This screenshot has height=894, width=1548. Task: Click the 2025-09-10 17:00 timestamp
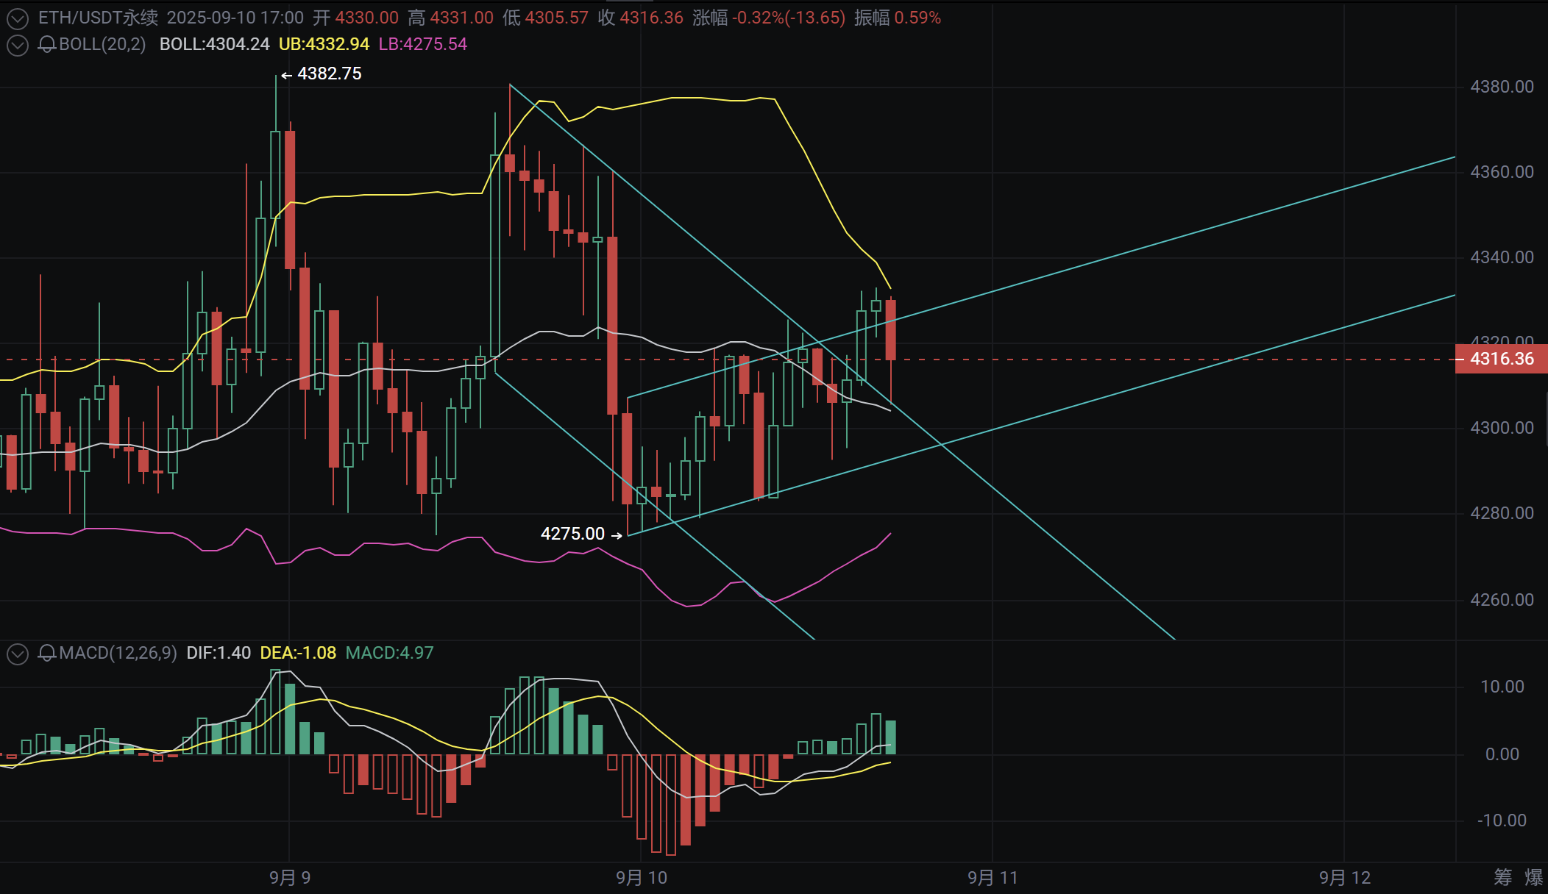(x=235, y=18)
